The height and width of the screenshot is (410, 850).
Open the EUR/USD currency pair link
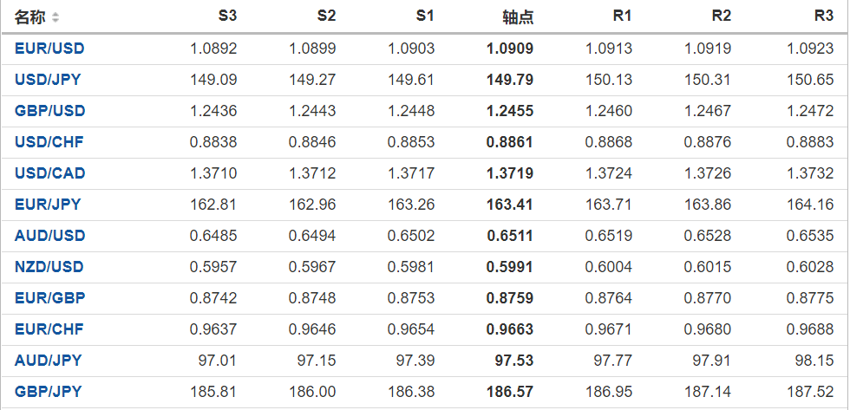pyautogui.click(x=49, y=49)
